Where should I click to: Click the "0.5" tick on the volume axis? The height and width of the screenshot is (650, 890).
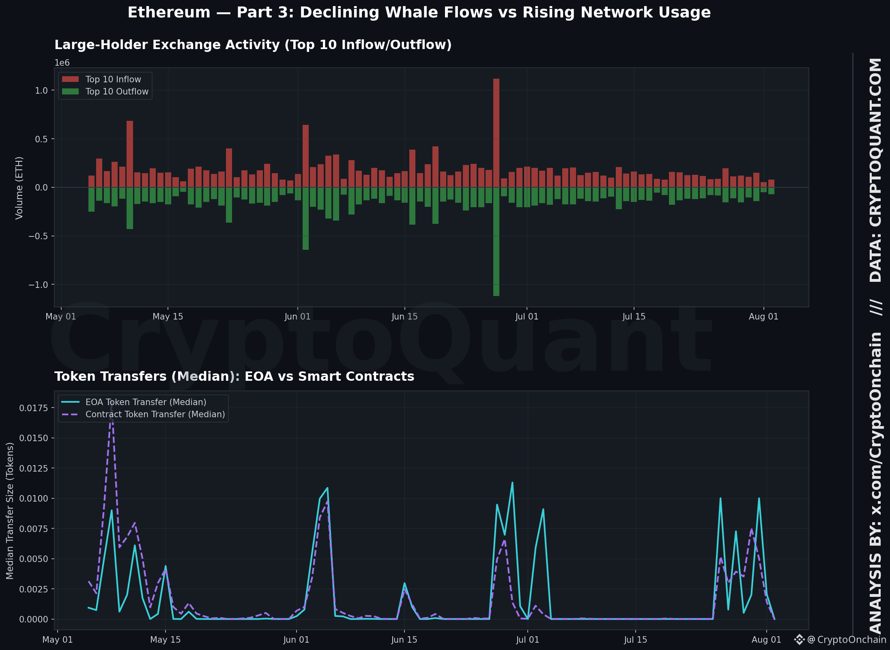click(41, 139)
